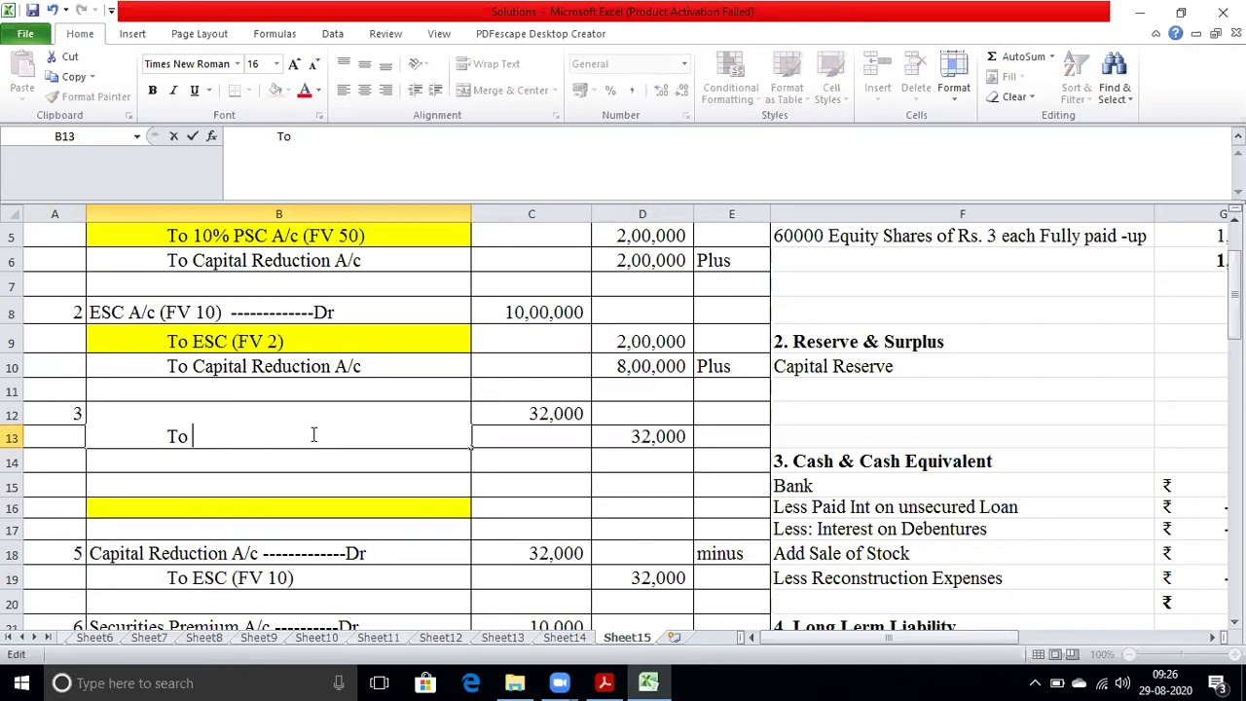Click the Percent Style icon
The height and width of the screenshot is (701, 1246).
pos(610,91)
